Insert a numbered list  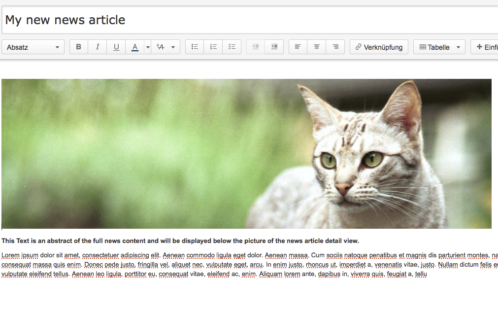pyautogui.click(x=213, y=47)
